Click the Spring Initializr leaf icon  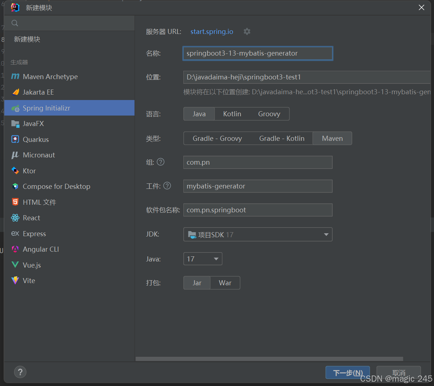pos(15,108)
